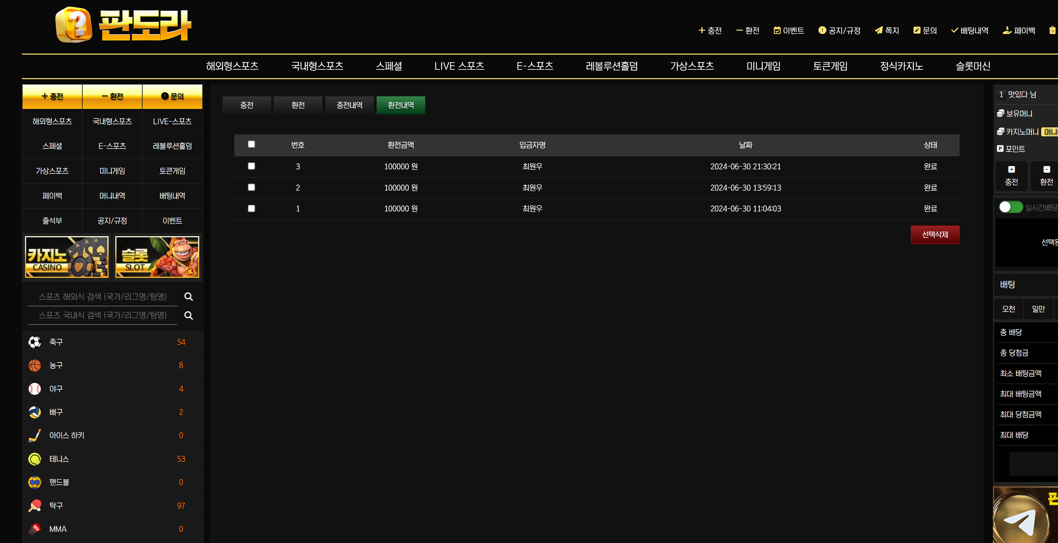Open 미니게임 in main navigation menu
The image size is (1058, 543).
click(x=763, y=66)
